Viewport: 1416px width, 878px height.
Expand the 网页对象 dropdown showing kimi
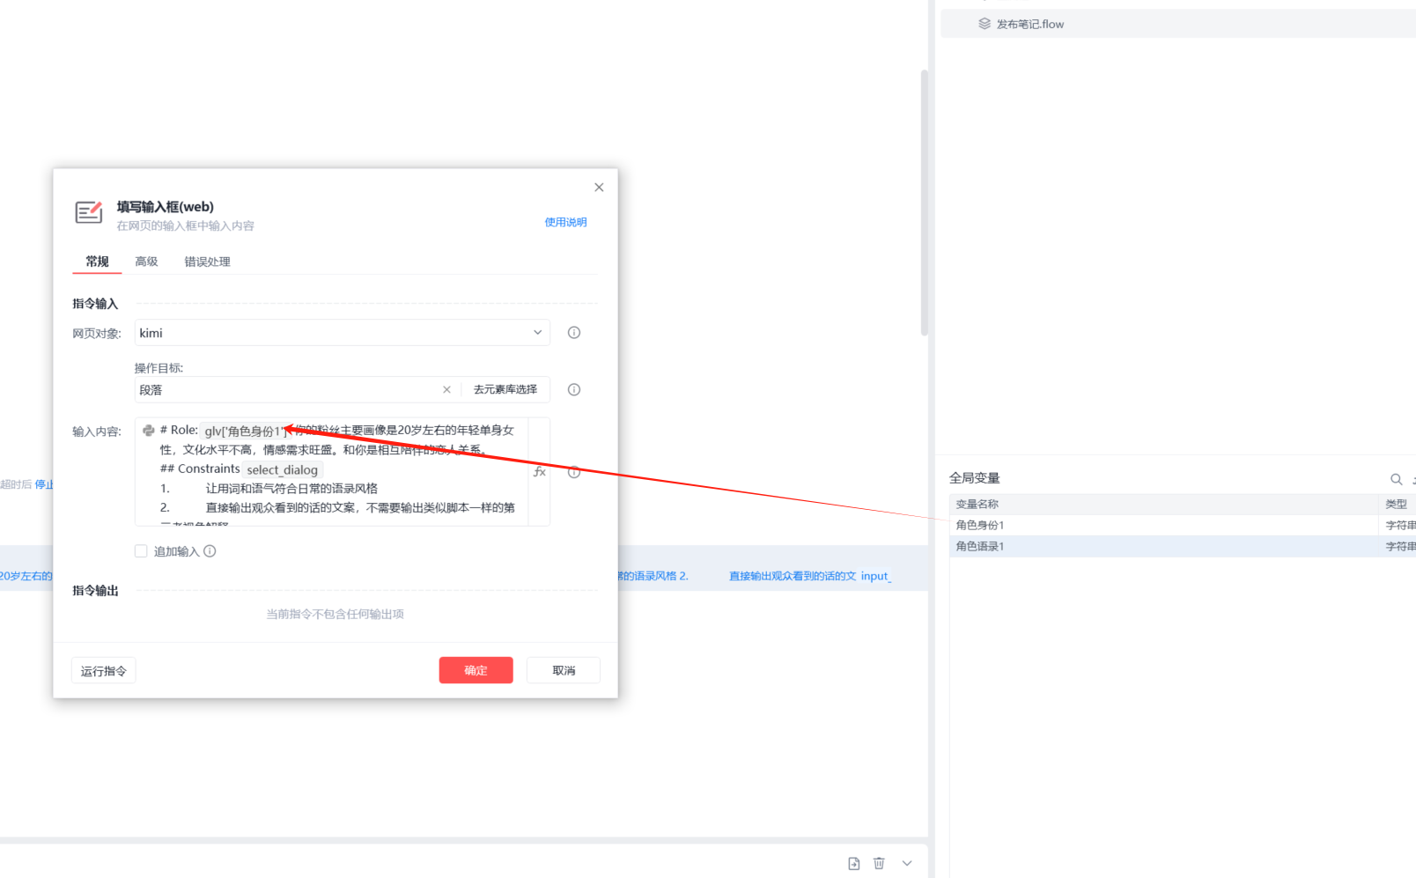coord(342,333)
